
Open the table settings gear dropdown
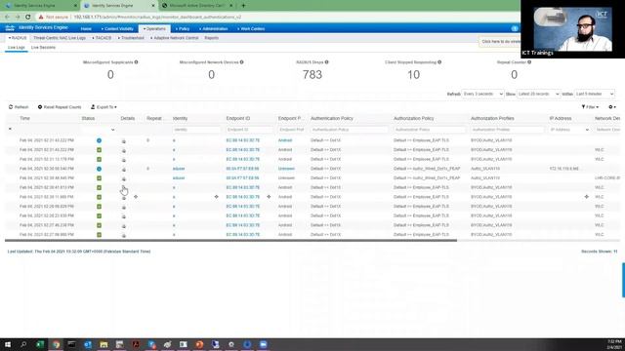[612, 107]
